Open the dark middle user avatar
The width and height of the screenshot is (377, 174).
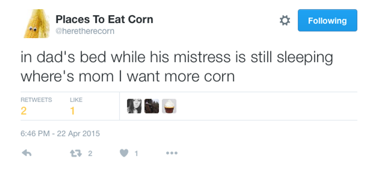coord(152,106)
